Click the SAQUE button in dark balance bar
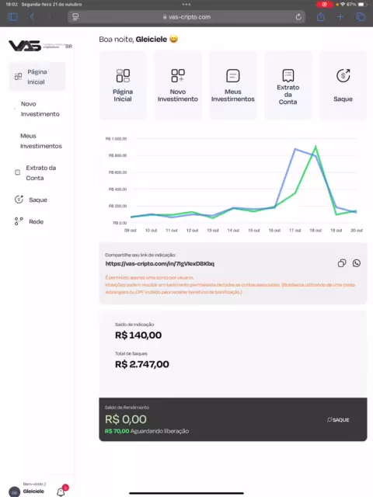Image resolution: width=373 pixels, height=497 pixels. (x=338, y=419)
